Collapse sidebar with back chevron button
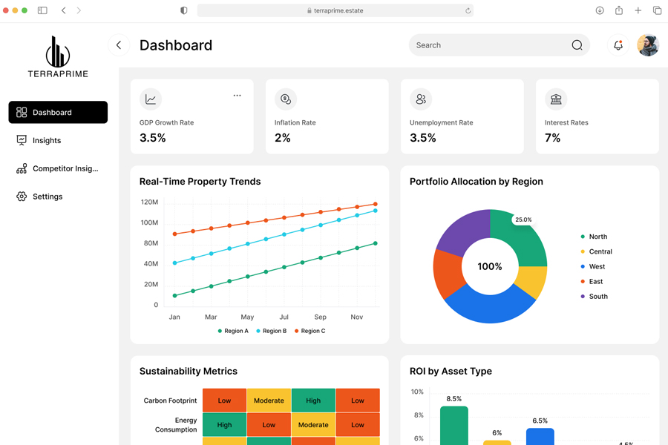 click(119, 45)
